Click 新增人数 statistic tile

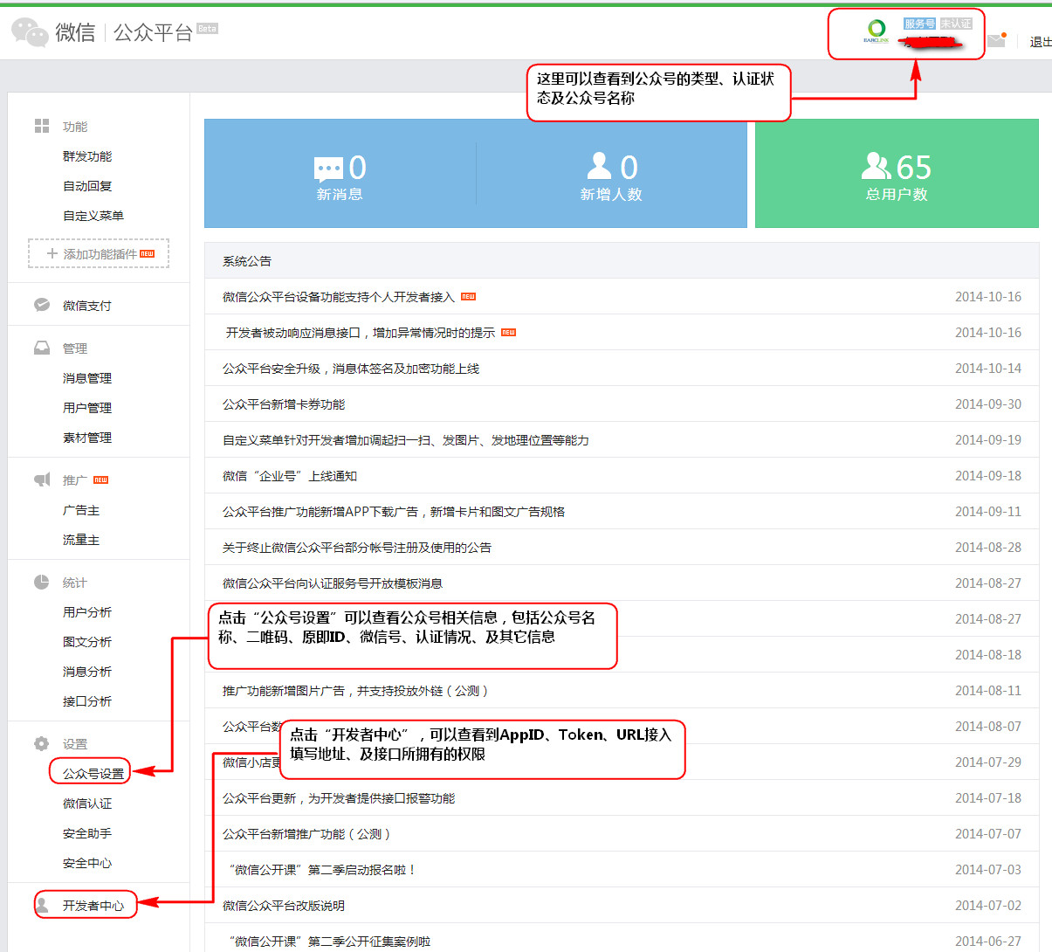click(611, 175)
